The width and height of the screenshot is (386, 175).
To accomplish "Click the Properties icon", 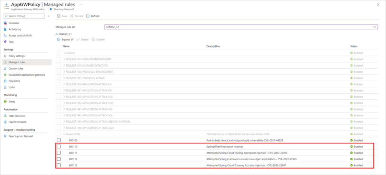I will pyautogui.click(x=5, y=81).
